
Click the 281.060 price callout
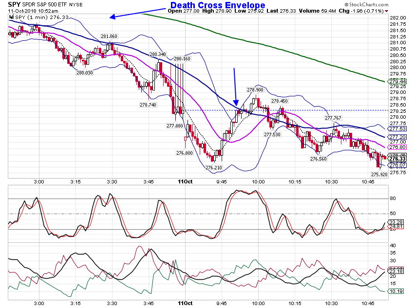[x=109, y=36]
